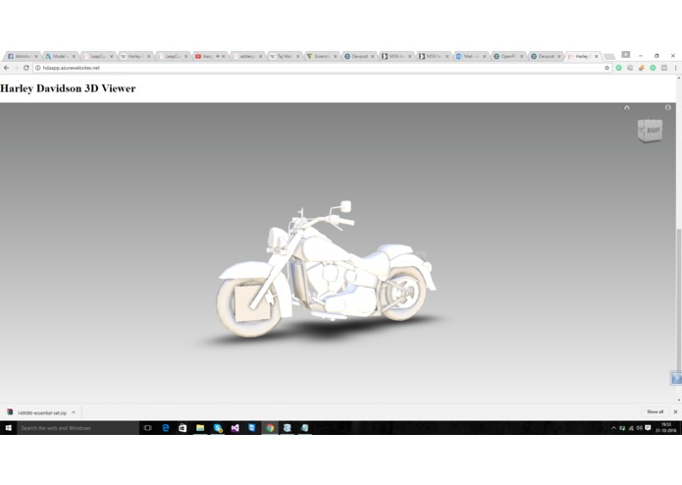Open the Action Center notification icon
This screenshot has width=682, height=485.
(648, 428)
